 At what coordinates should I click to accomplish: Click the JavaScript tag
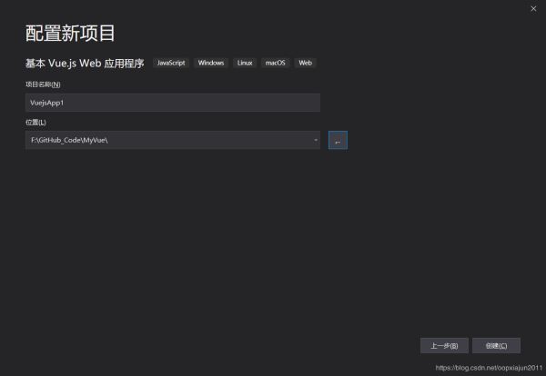click(x=171, y=63)
